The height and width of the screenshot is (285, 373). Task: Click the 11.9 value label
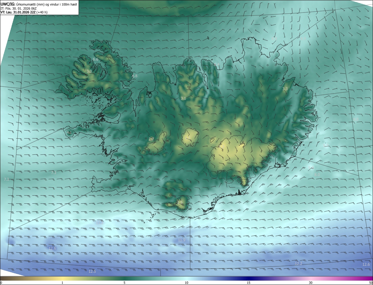[x=182, y=240]
